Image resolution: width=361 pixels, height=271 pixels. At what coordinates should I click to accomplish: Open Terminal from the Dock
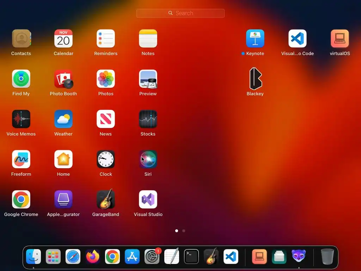click(x=191, y=257)
